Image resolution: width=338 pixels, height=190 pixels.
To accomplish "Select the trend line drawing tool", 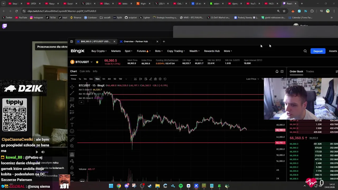I will [x=72, y=93].
